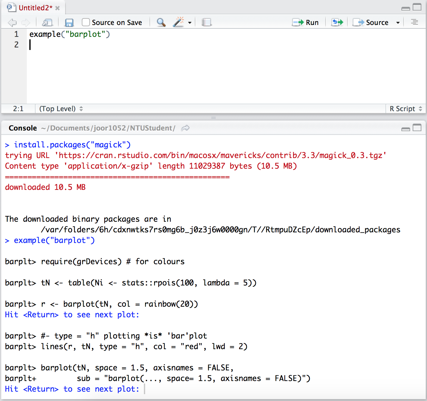Image resolution: width=427 pixels, height=401 pixels.
Task: Source the active document
Action: 371,22
